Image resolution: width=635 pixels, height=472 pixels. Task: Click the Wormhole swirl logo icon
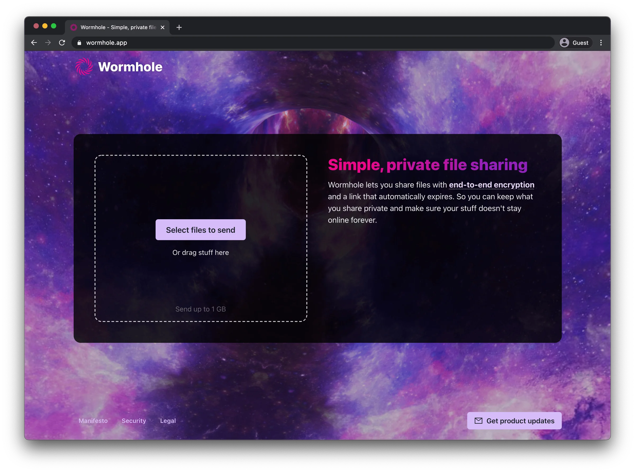84,67
